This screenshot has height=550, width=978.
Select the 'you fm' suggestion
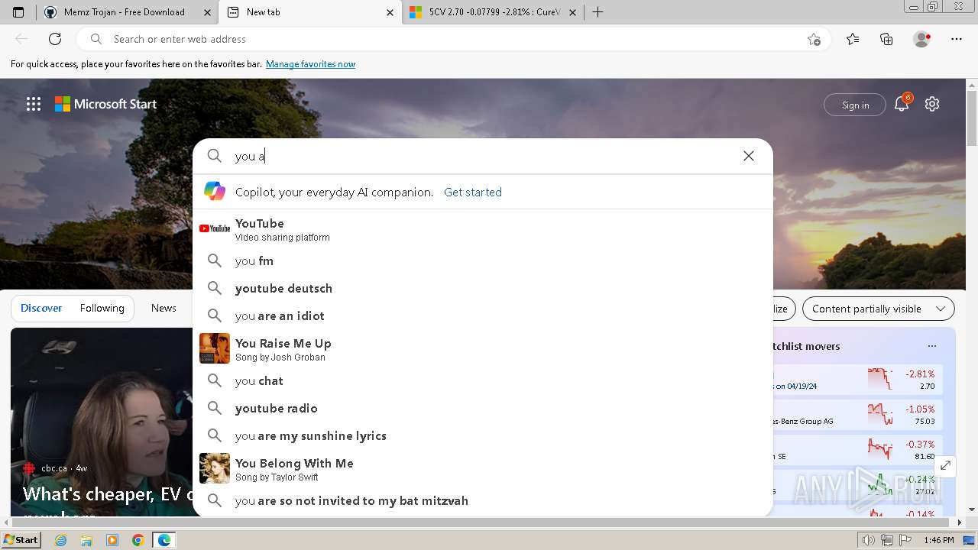coord(483,260)
